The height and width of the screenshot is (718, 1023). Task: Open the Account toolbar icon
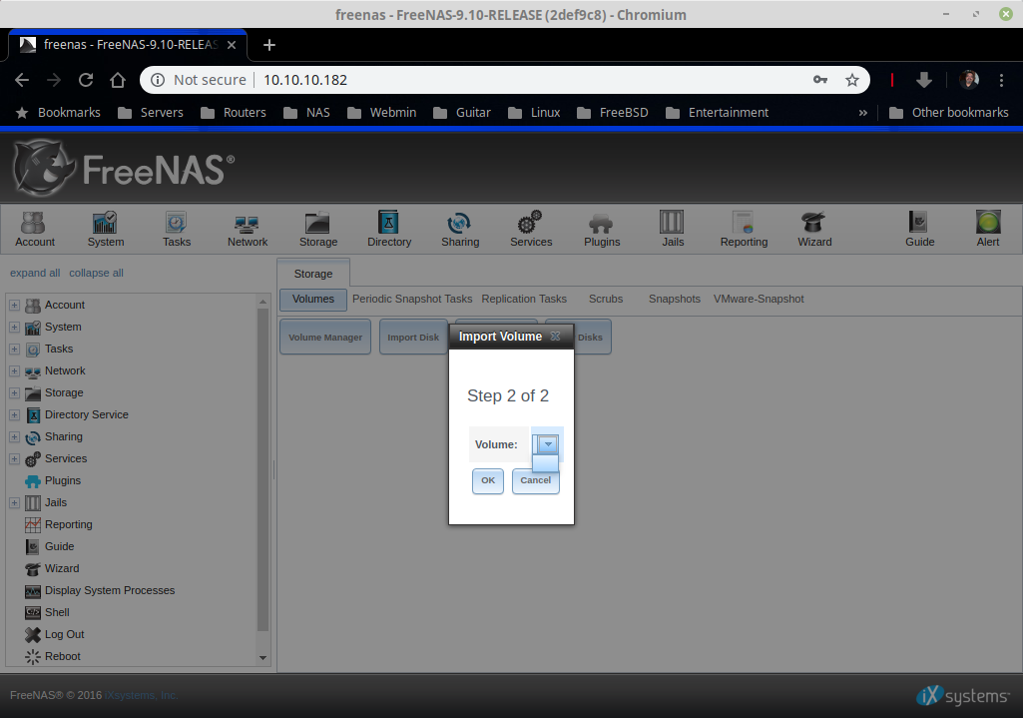click(35, 229)
